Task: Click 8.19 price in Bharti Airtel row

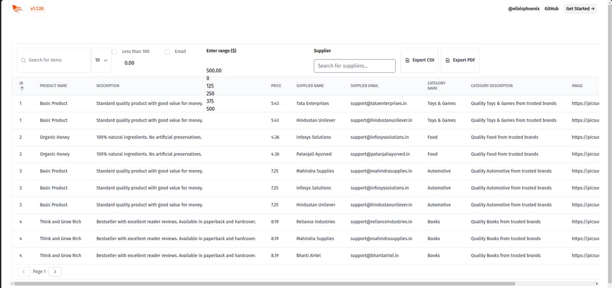Action: [275, 255]
